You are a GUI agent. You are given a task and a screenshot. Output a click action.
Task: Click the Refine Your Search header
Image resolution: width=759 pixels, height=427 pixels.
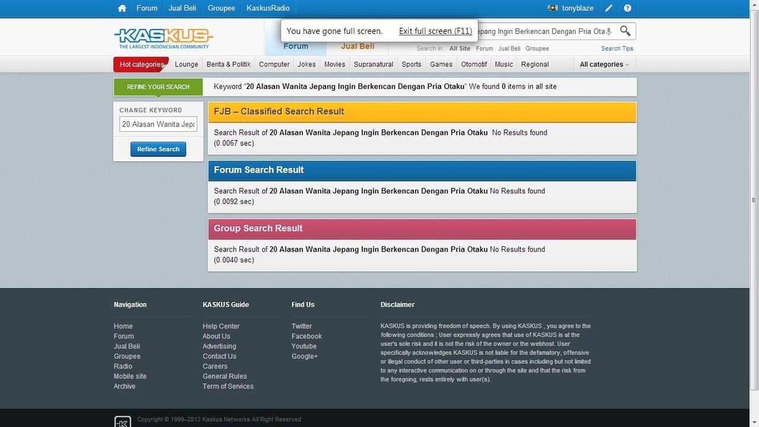(158, 87)
